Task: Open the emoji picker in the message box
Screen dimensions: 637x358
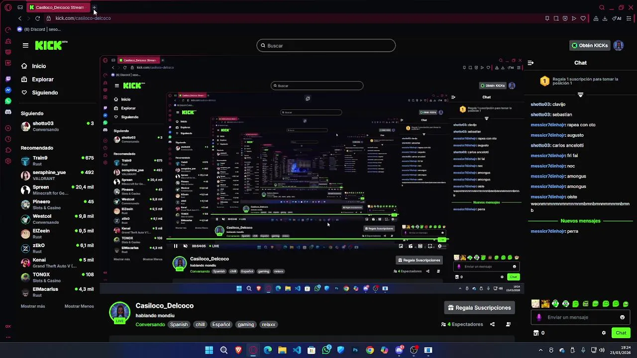Action: pyautogui.click(x=622, y=317)
